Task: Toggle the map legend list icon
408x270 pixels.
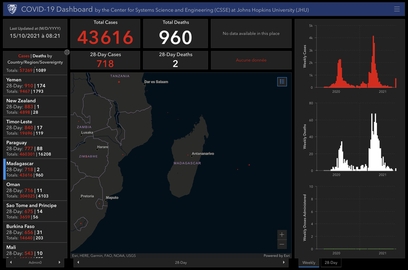Action: pyautogui.click(x=282, y=81)
